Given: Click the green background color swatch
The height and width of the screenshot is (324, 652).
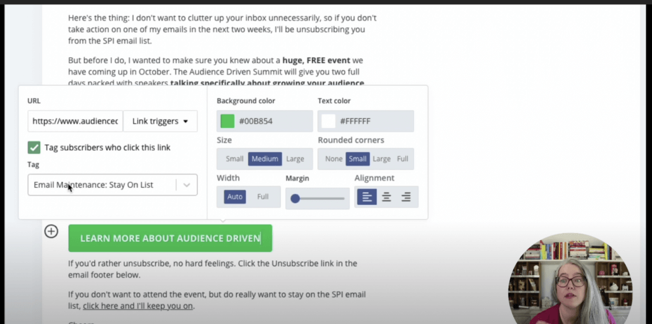Looking at the screenshot, I should pyautogui.click(x=227, y=121).
